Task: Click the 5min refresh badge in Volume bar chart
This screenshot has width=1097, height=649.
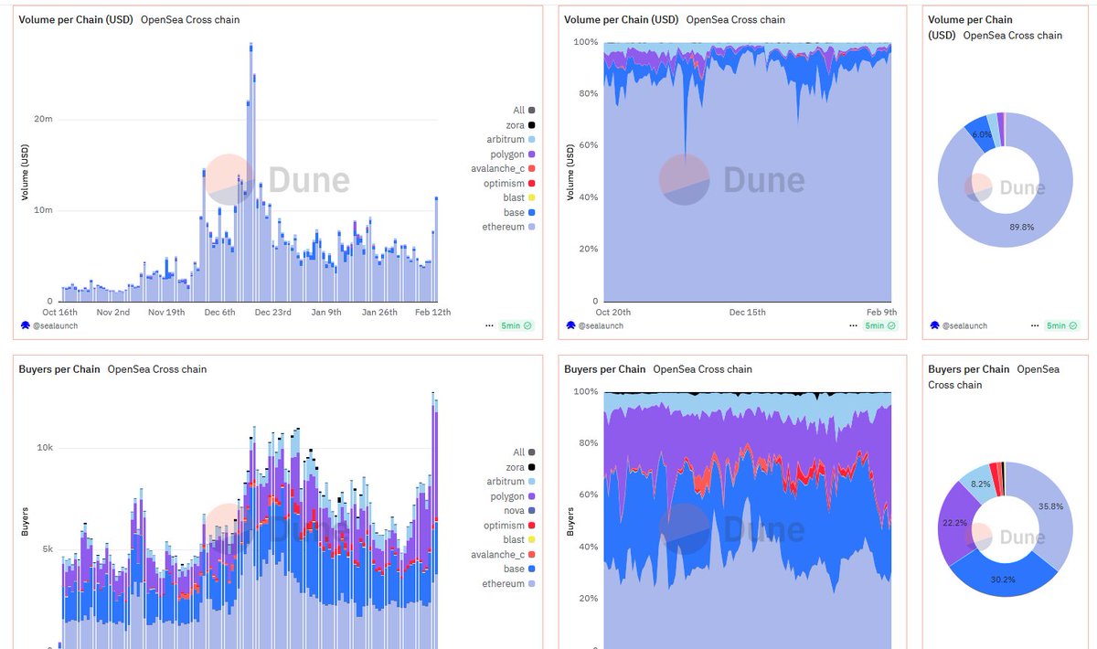Action: click(x=516, y=325)
